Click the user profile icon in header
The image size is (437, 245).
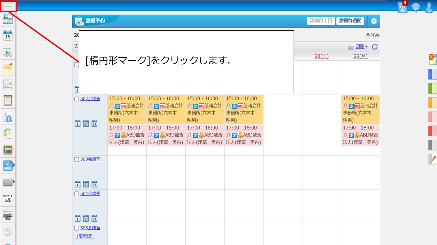pos(429,7)
